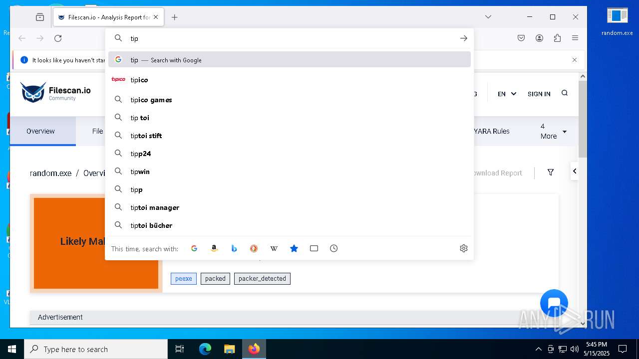Open the notification center icon
Screen dimensions: 639x359
click(x=623, y=349)
